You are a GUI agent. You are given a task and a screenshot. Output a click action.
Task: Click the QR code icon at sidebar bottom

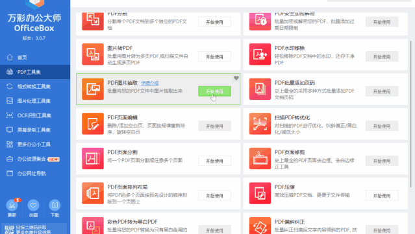point(9,229)
